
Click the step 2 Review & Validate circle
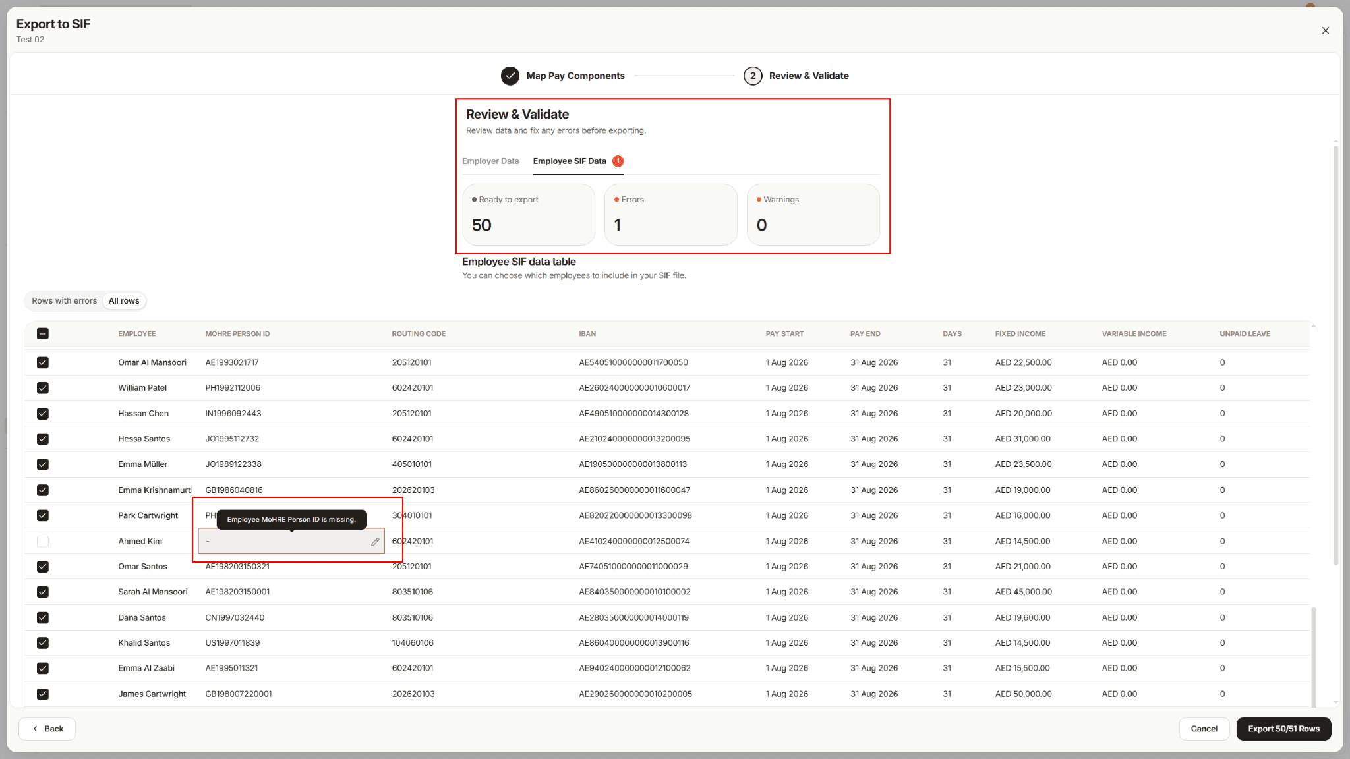coord(753,76)
